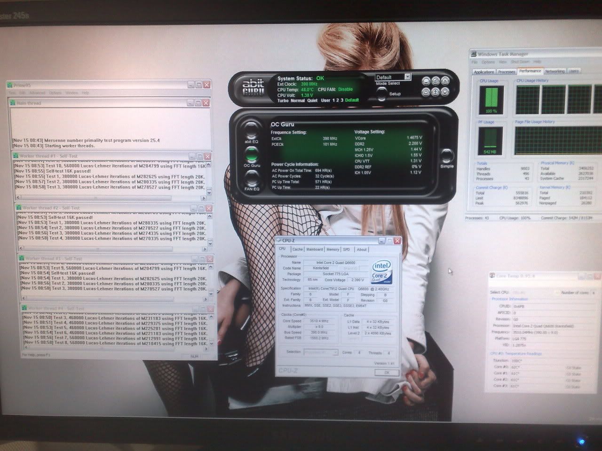Click the Worker thread #2 window icon

point(19,208)
